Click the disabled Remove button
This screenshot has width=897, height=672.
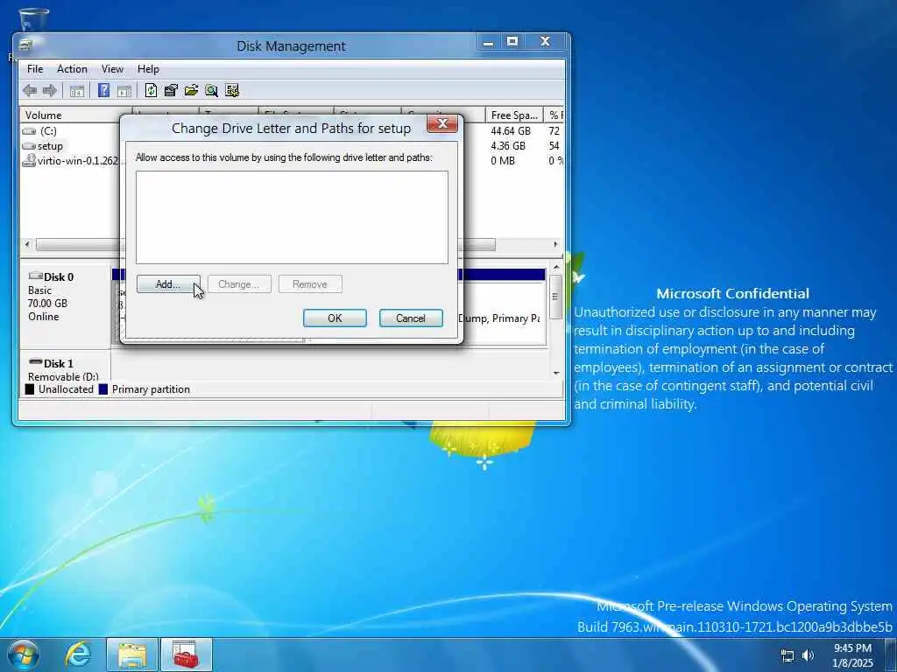310,284
